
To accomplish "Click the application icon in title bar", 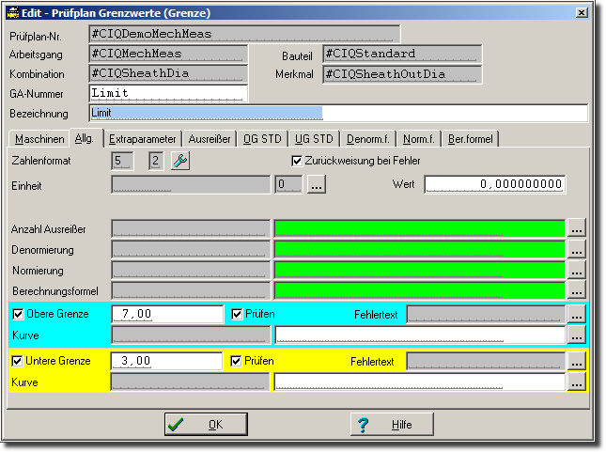I will (12, 13).
